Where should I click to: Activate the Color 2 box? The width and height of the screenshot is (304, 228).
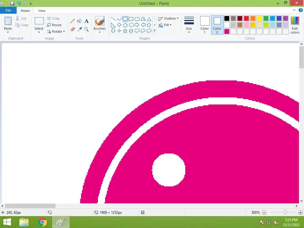click(x=217, y=25)
